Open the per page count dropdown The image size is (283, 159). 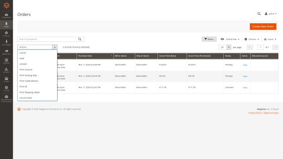229,47
